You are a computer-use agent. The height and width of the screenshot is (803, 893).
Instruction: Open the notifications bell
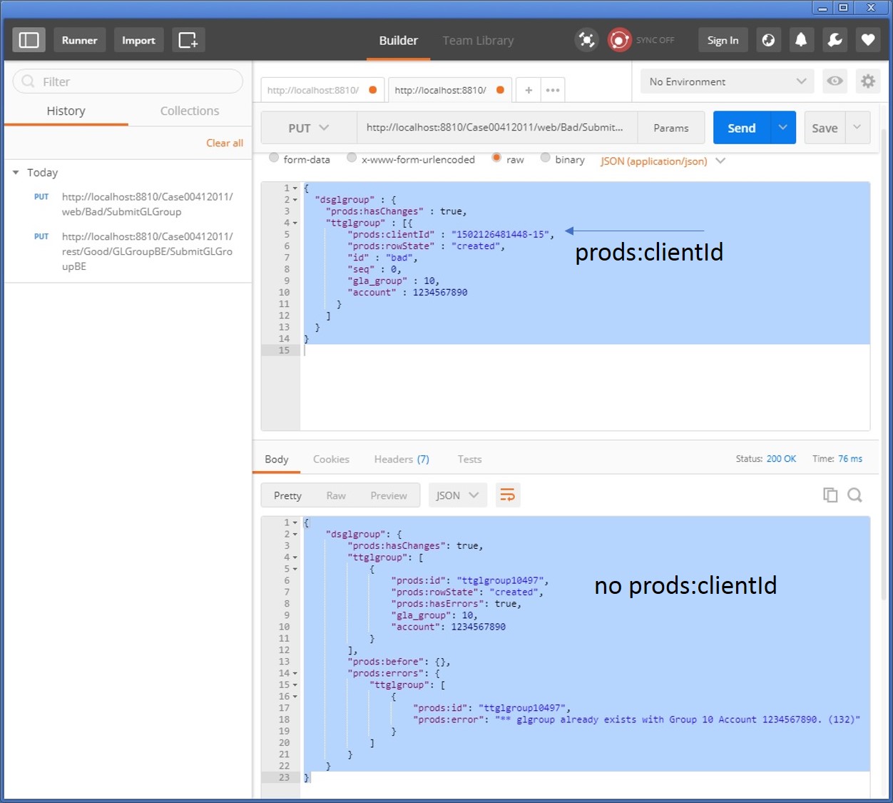tap(801, 40)
